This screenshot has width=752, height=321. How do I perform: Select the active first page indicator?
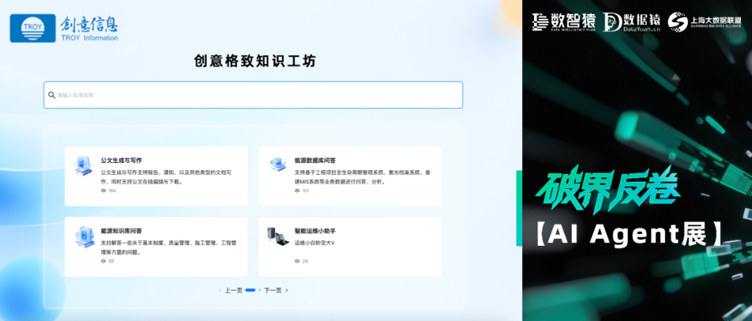[x=251, y=290]
